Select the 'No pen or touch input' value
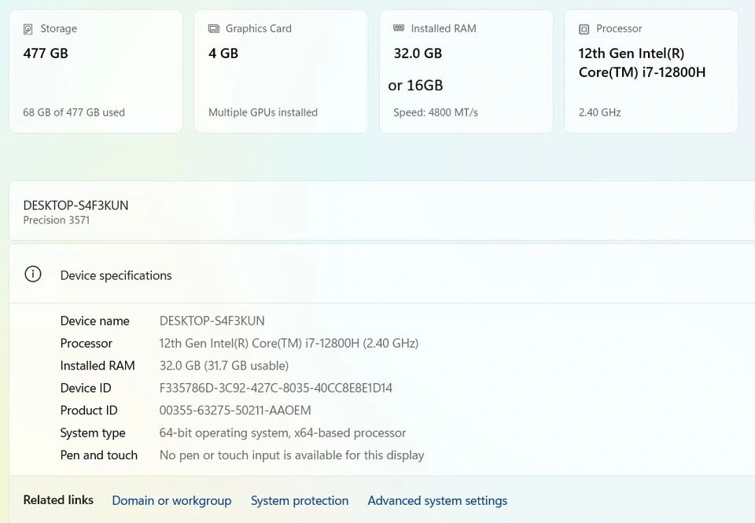755x523 pixels. pyautogui.click(x=292, y=455)
